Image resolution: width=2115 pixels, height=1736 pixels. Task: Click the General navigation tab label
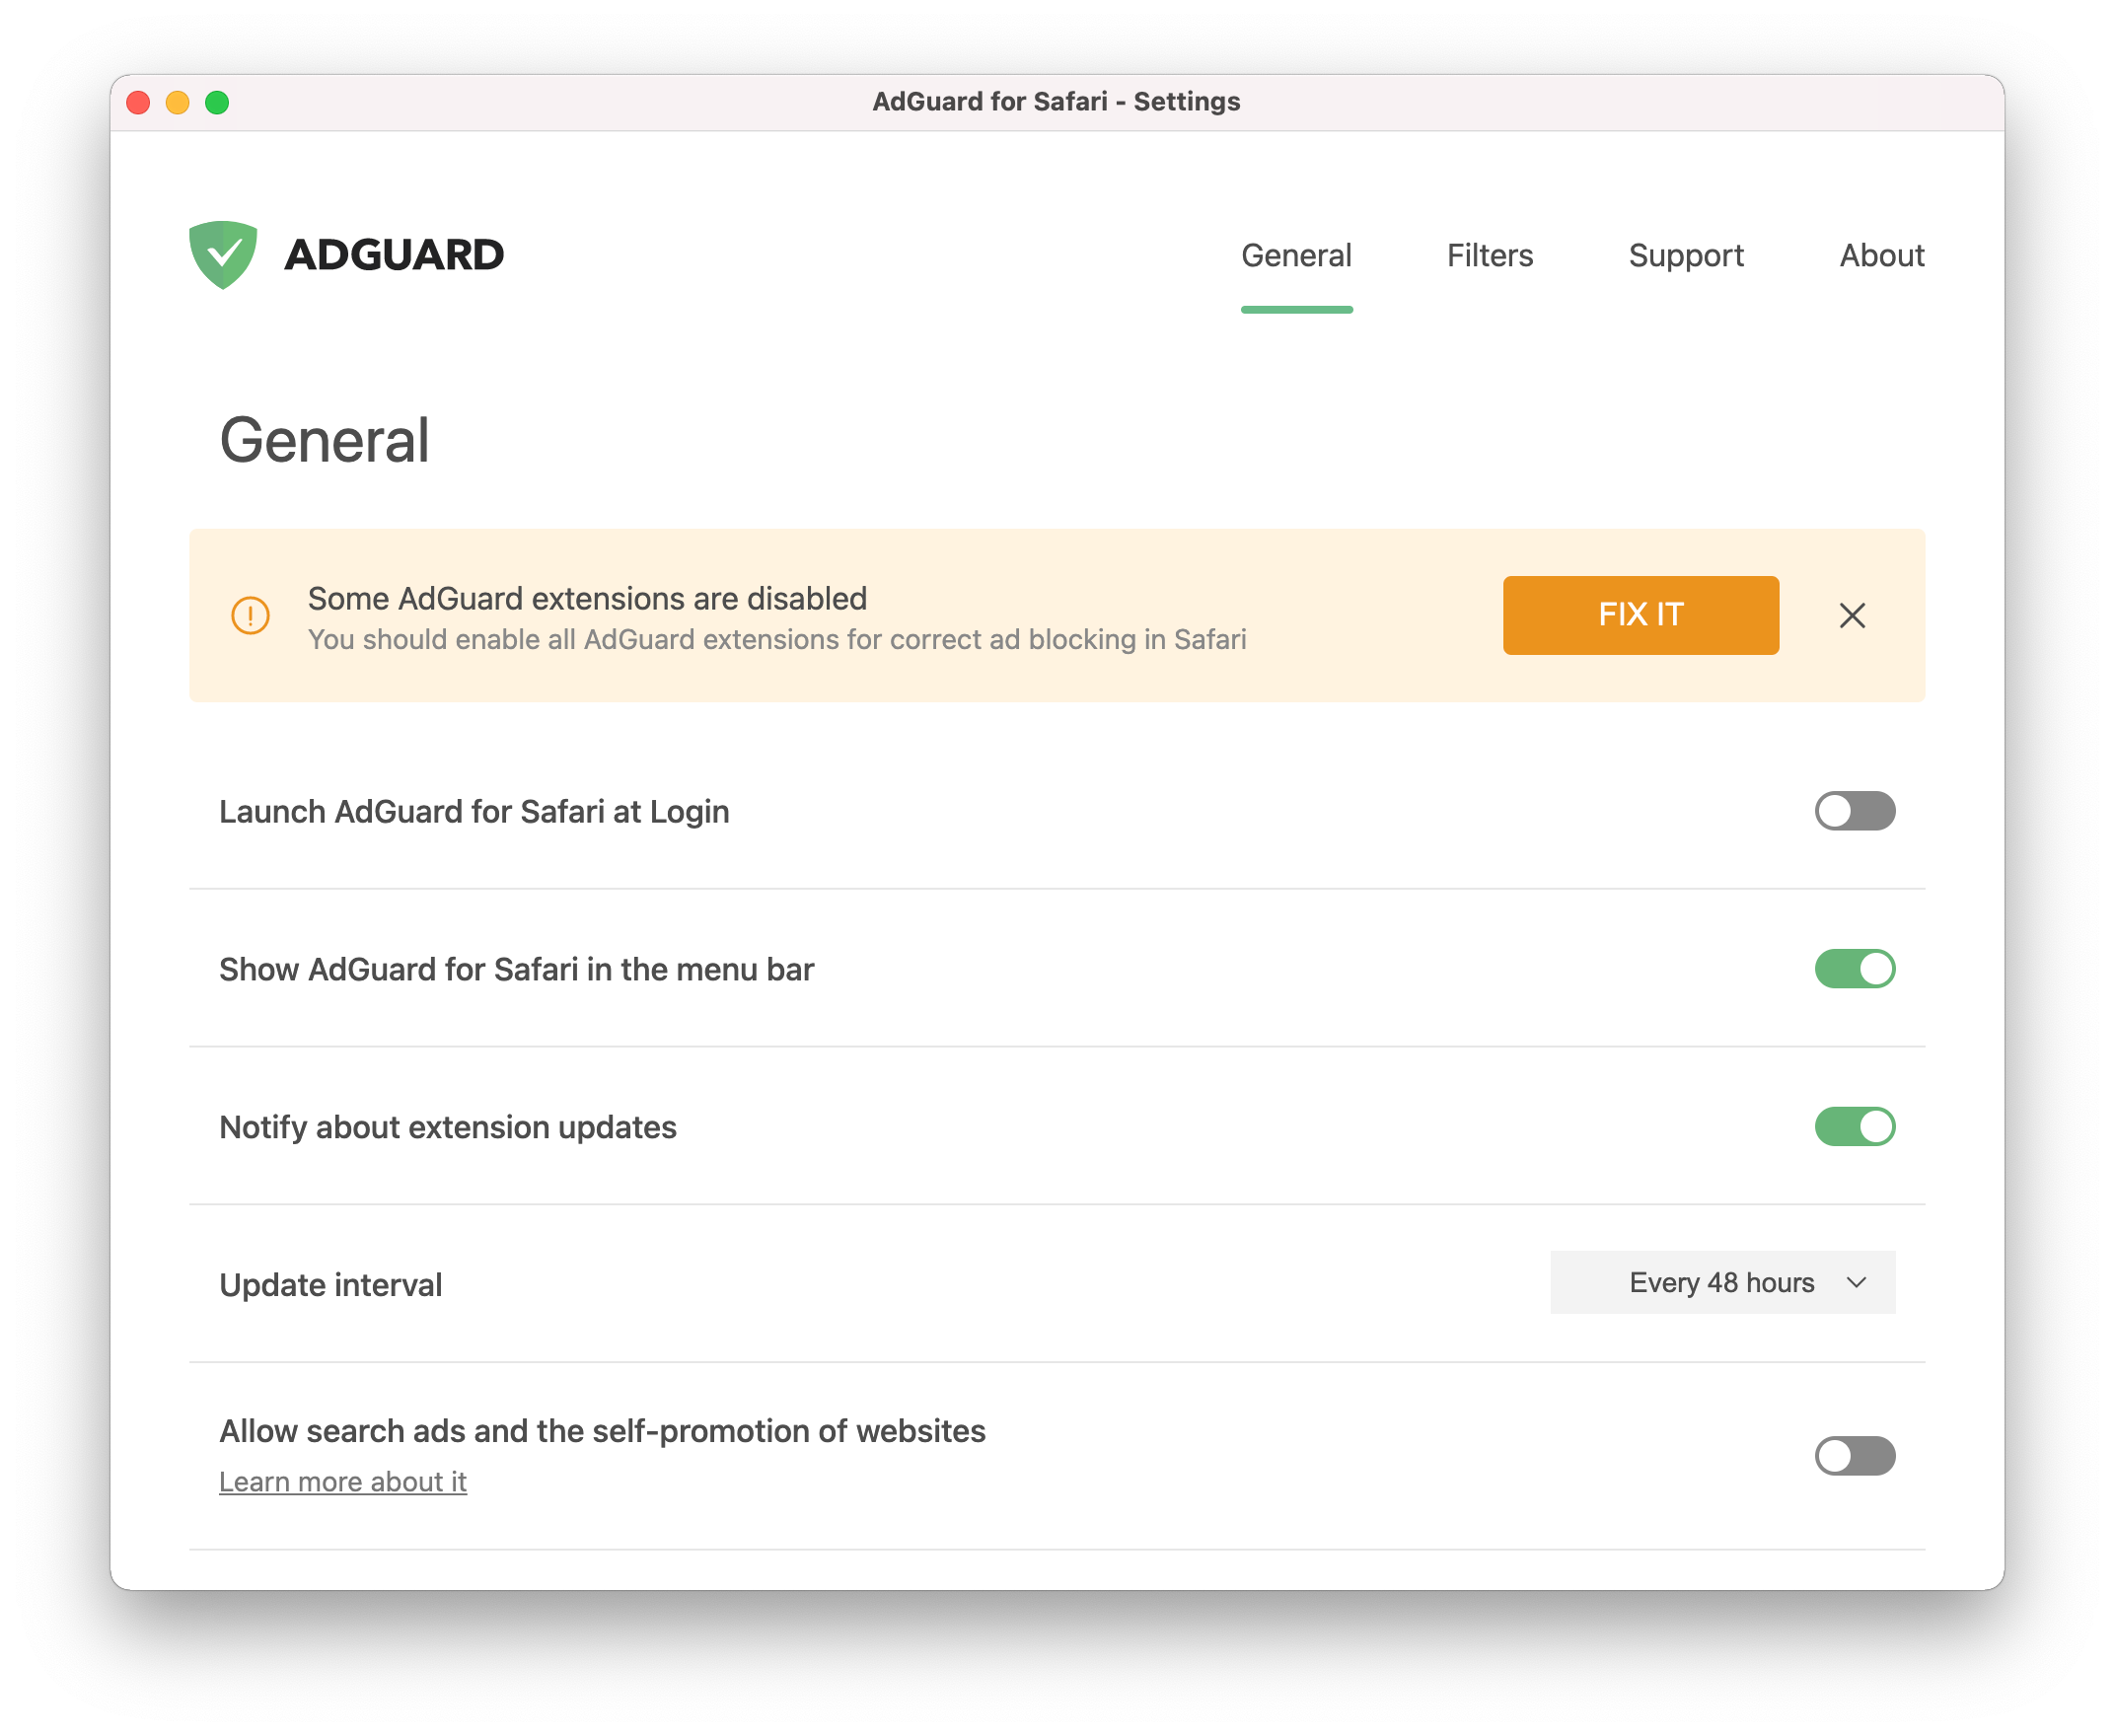pos(1294,254)
